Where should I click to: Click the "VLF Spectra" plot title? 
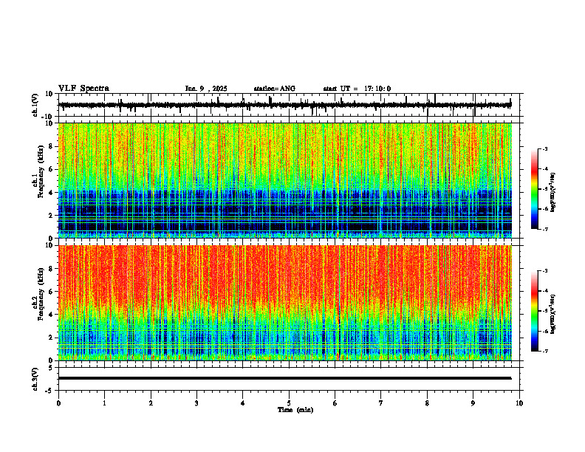coord(83,89)
